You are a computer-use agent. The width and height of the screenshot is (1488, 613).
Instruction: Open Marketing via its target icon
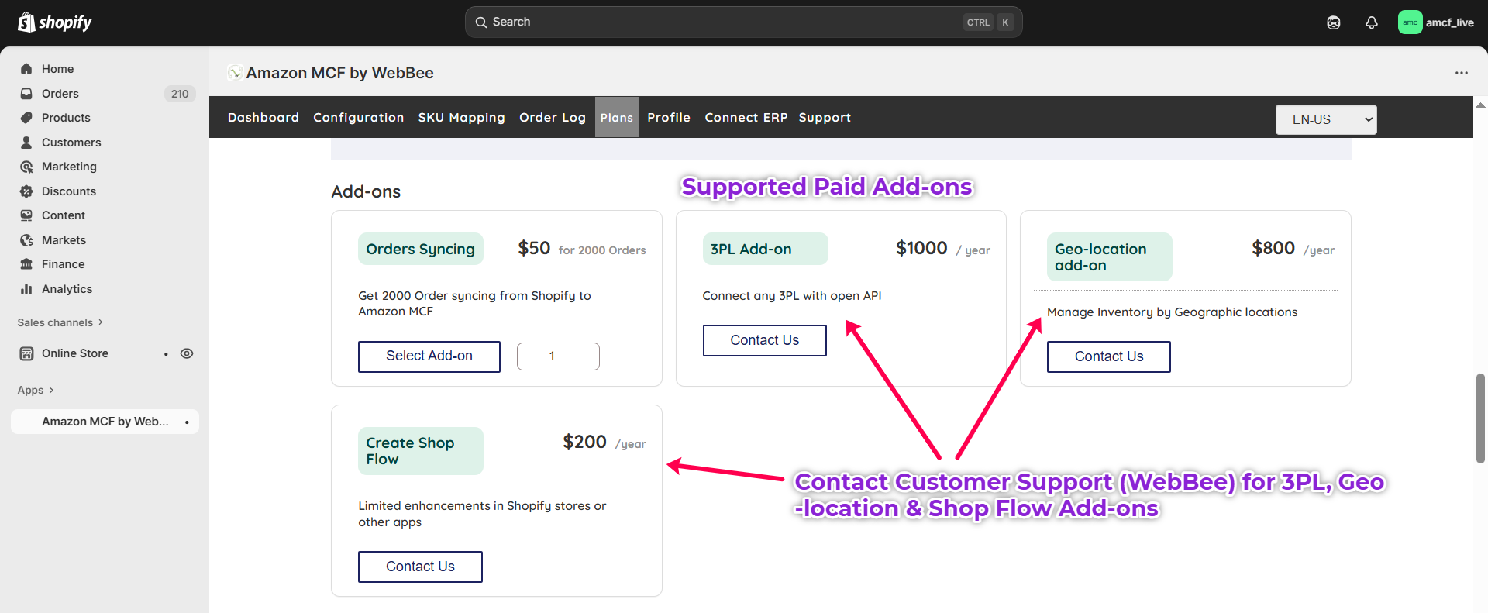(26, 167)
